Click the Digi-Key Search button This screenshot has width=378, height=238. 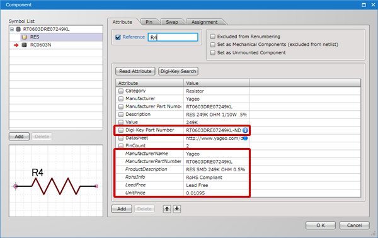click(x=178, y=71)
